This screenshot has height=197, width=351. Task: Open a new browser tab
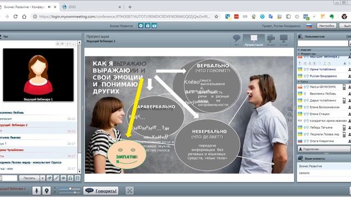pos(130,7)
